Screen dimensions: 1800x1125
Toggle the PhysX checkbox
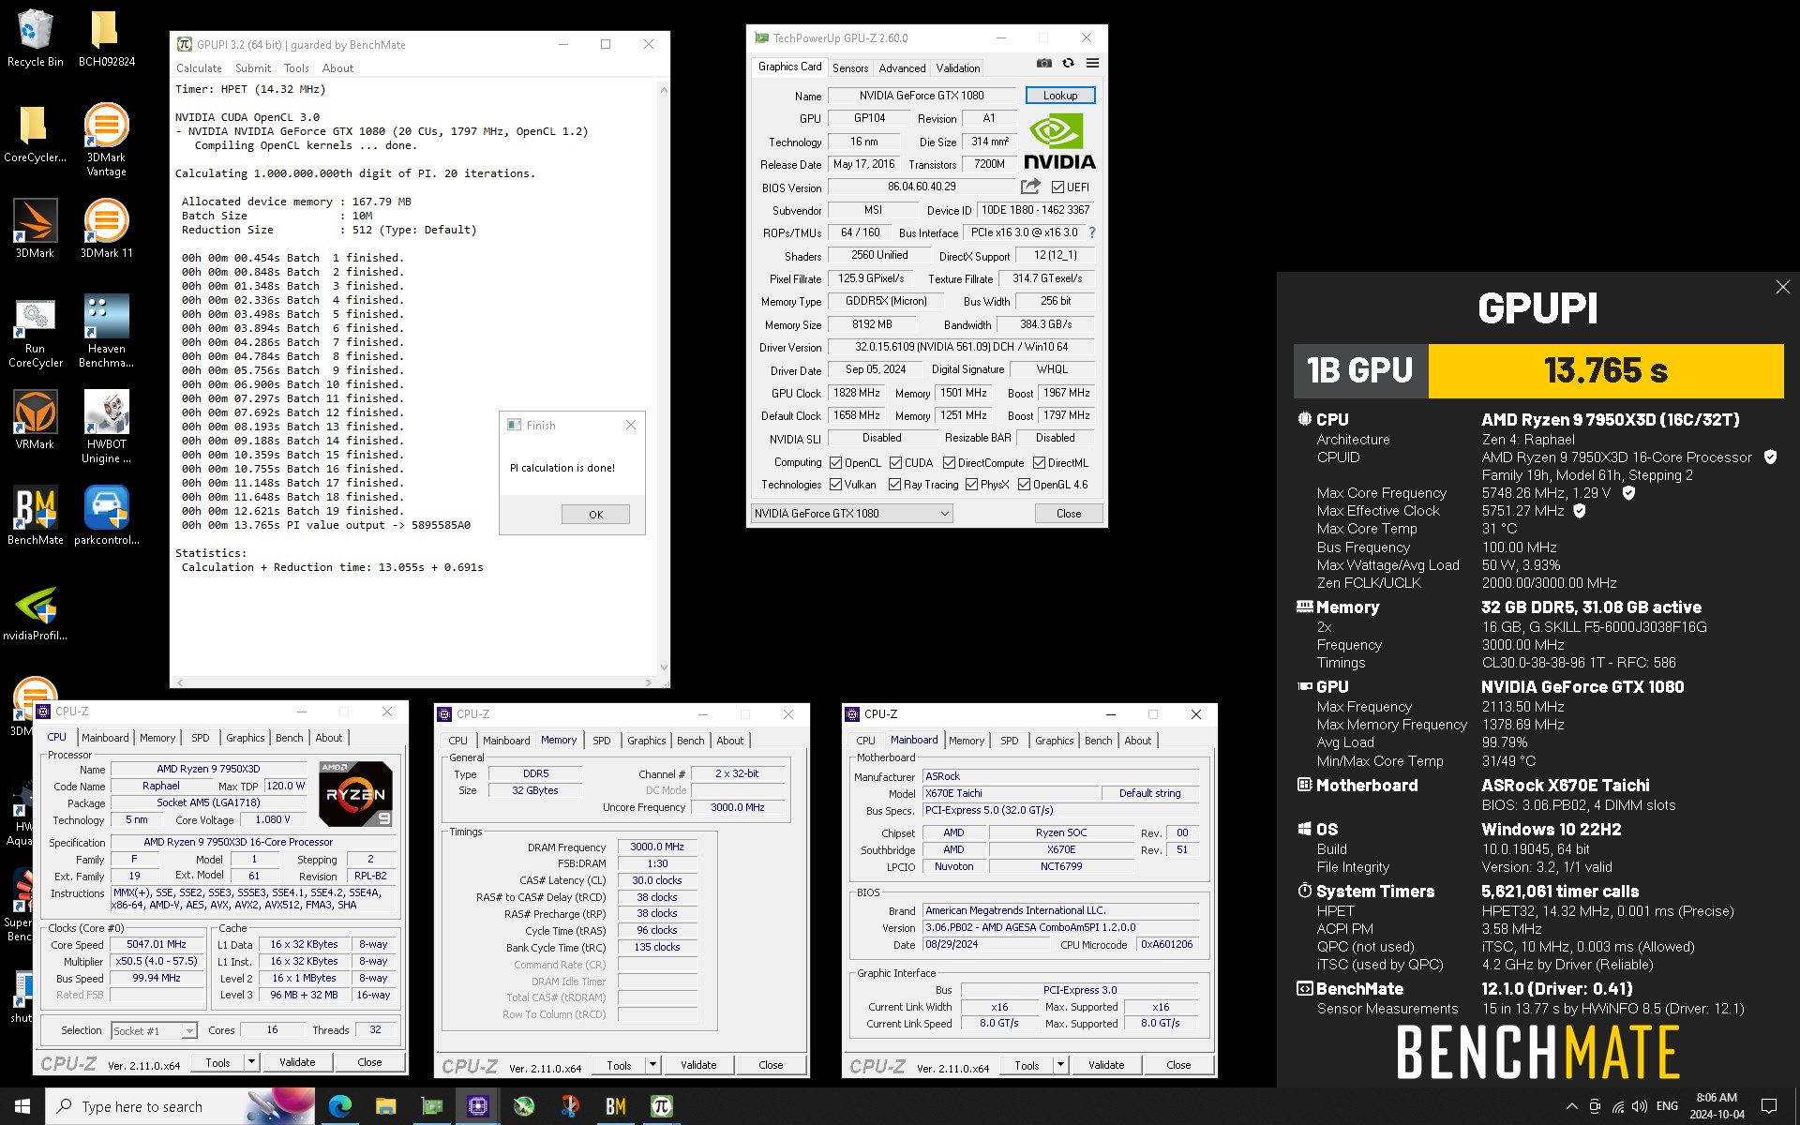tap(971, 485)
